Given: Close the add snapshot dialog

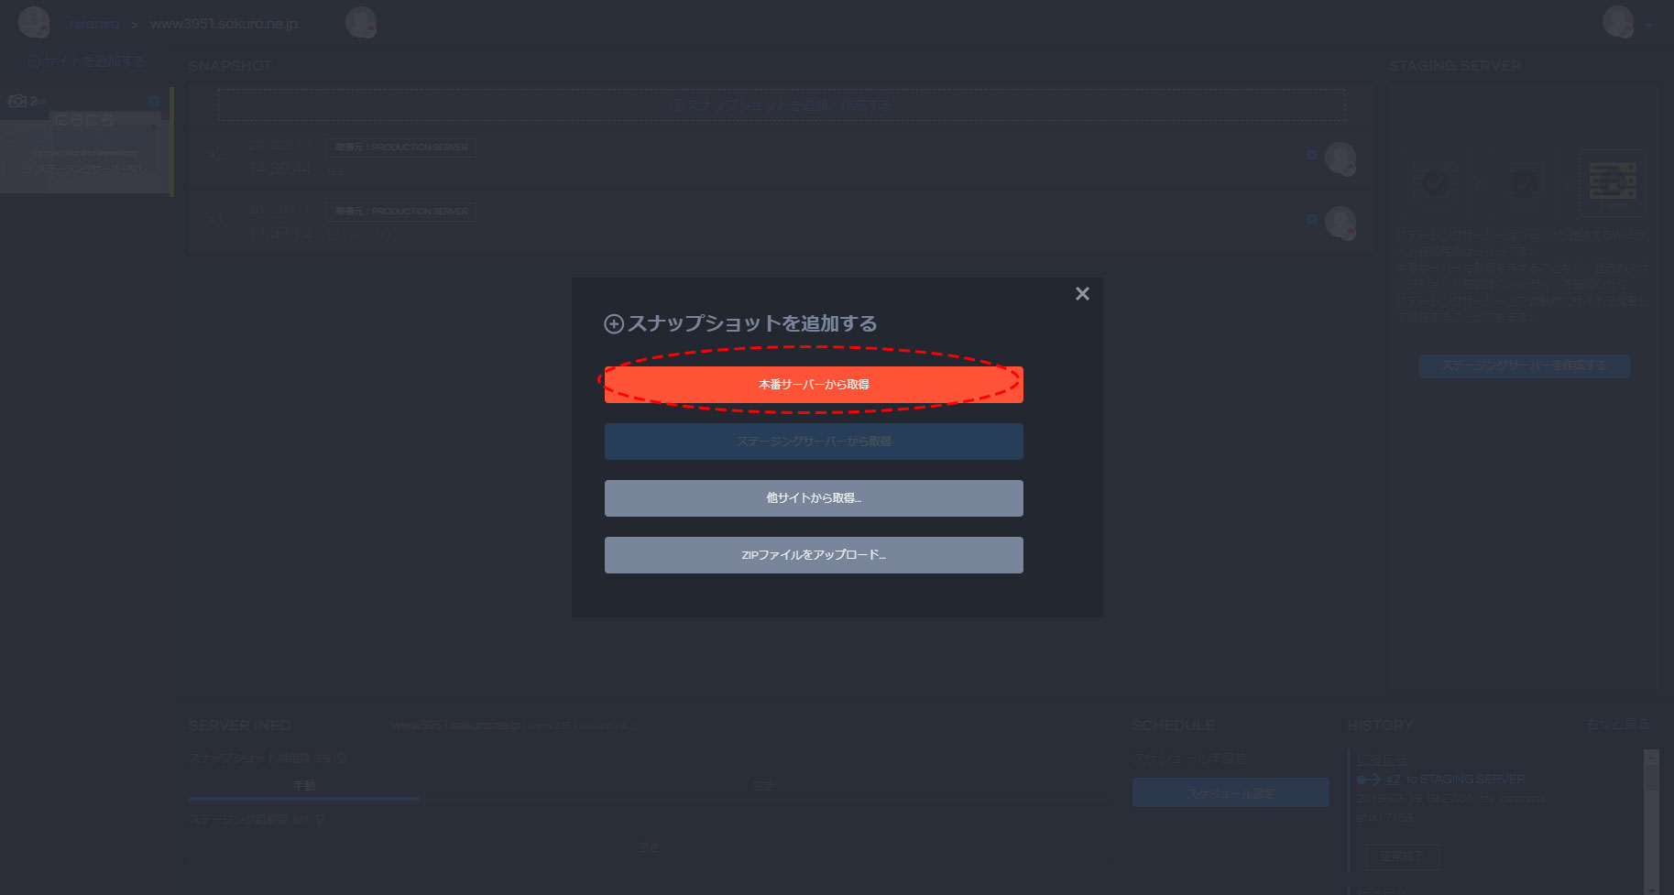Looking at the screenshot, I should pyautogui.click(x=1082, y=294).
